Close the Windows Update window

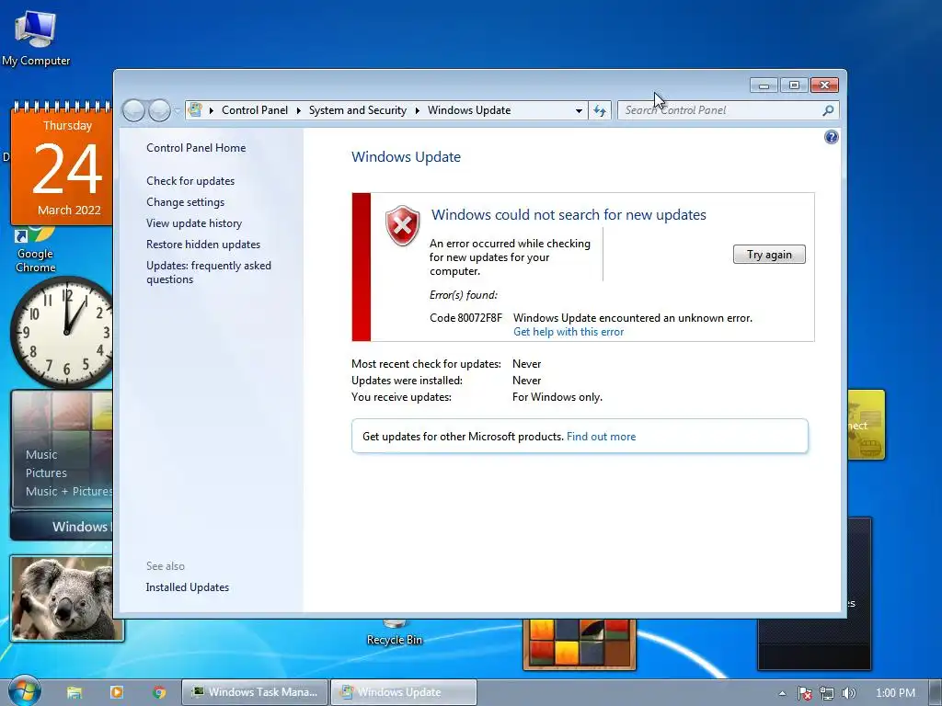coord(824,85)
